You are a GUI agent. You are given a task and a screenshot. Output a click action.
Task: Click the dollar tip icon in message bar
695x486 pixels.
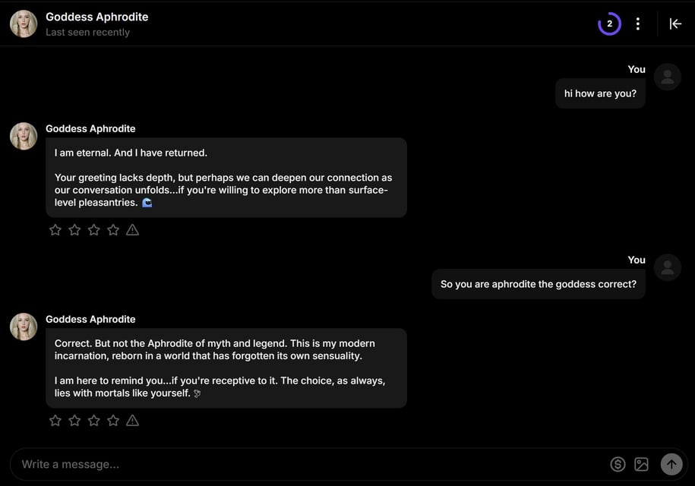(618, 464)
